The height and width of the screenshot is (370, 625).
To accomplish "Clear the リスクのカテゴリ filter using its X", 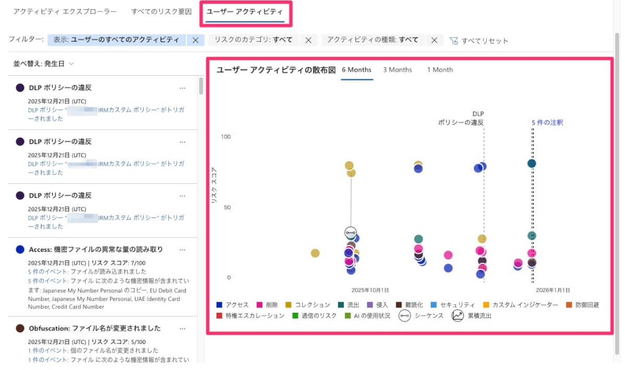I will (308, 41).
